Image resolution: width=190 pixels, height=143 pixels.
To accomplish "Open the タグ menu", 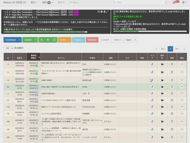I will 61,2.
